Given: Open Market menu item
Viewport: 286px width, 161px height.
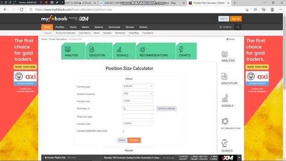Looking at the screenshot, I should tap(85, 27).
